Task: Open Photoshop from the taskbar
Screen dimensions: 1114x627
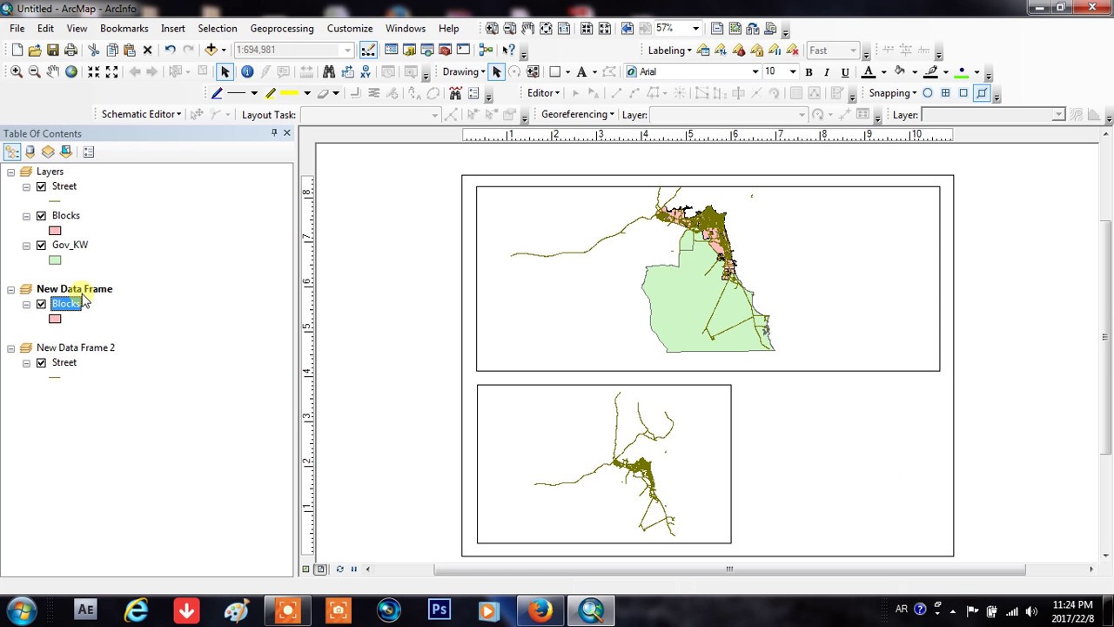Action: (439, 610)
